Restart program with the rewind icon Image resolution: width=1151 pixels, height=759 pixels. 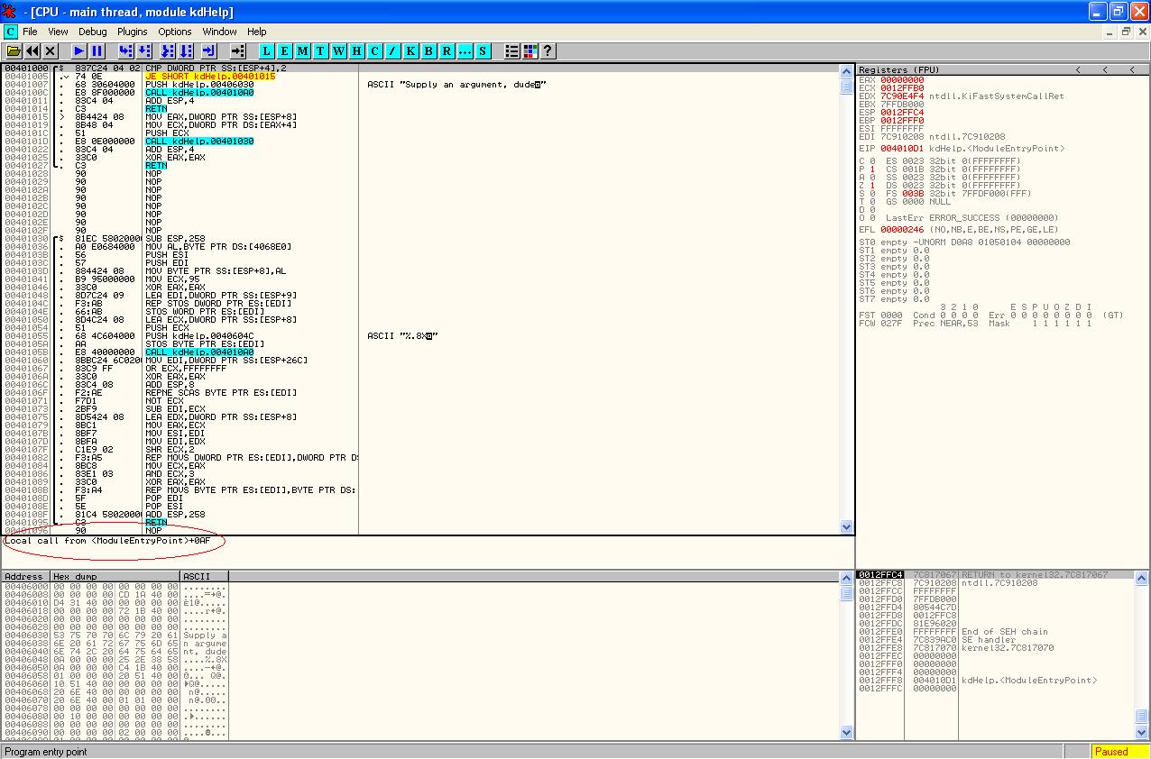32,51
